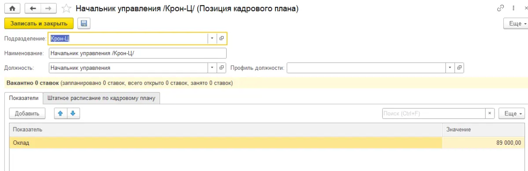528x171 pixels.
Task: Click the Добавить button
Action: pos(27,113)
